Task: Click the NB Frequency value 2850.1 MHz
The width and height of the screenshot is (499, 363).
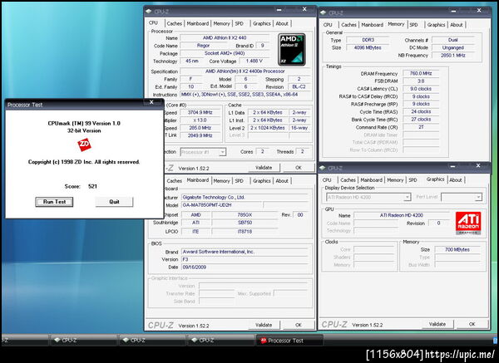Action: (452, 56)
